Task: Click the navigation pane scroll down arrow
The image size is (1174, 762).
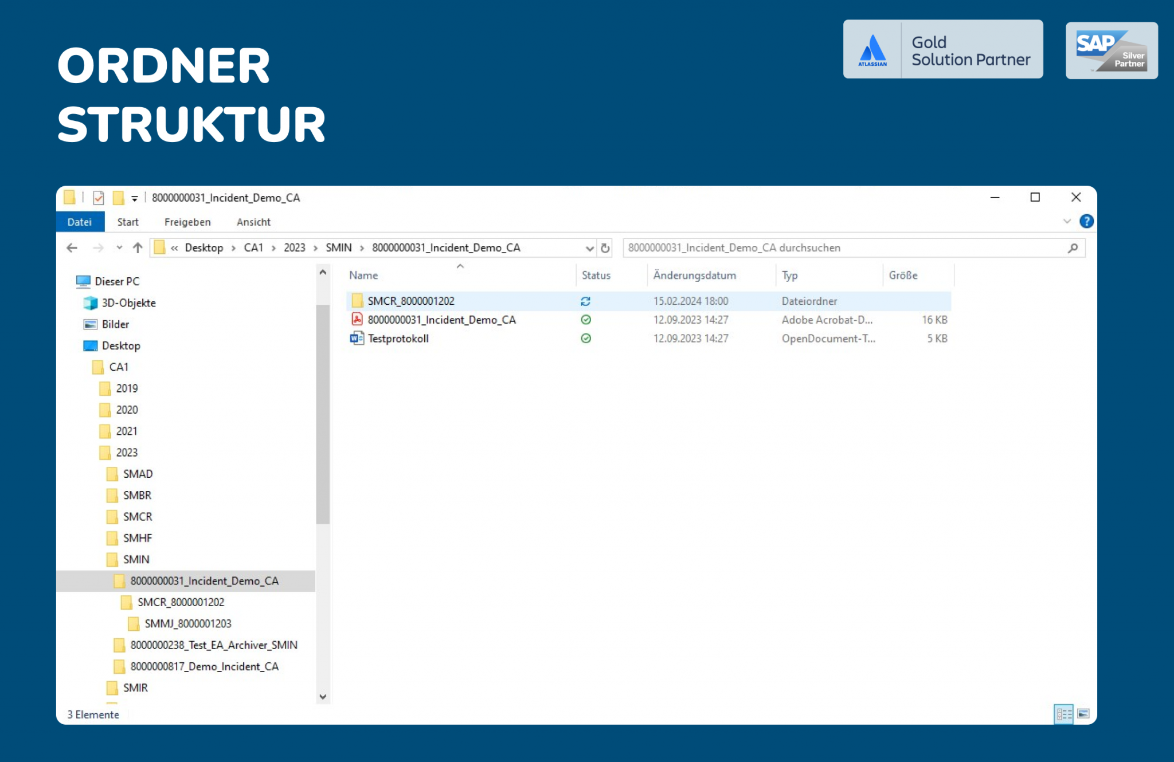Action: [x=323, y=697]
